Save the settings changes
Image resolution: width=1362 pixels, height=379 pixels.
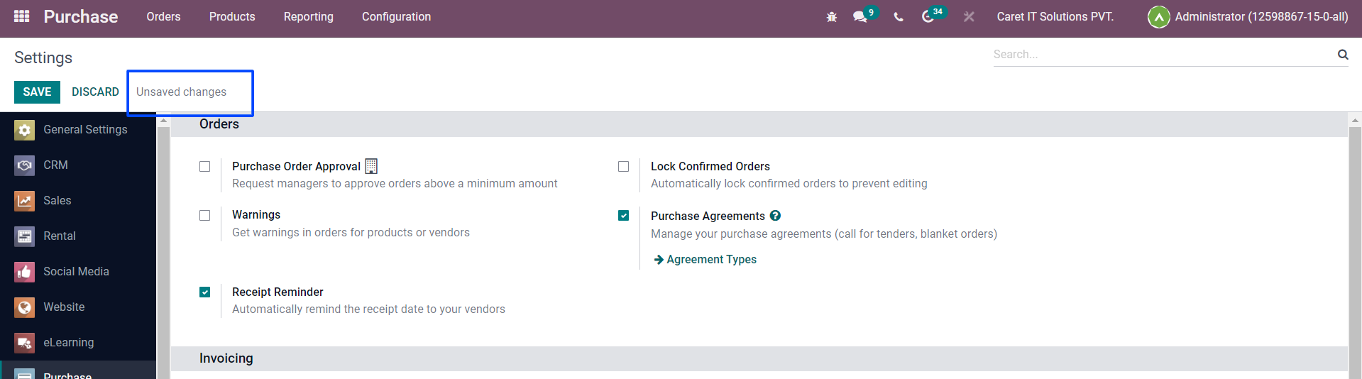(37, 92)
